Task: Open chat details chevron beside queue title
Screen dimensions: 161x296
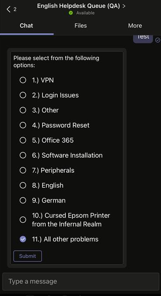Action: tap(124, 6)
